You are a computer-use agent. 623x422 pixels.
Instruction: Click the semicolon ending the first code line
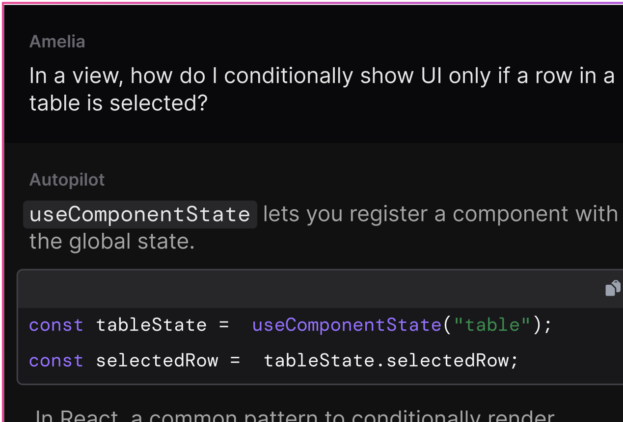(548, 325)
